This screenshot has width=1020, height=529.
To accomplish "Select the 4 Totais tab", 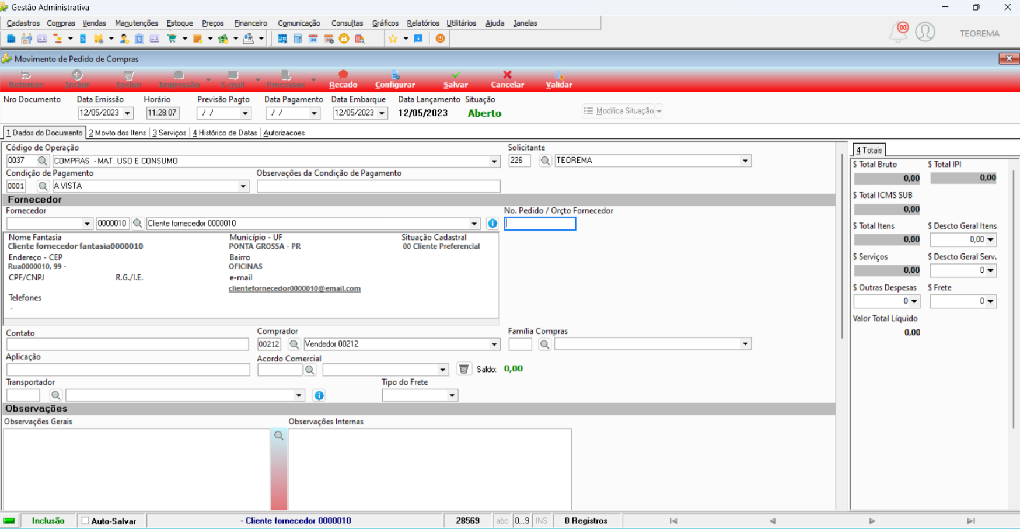I will point(869,151).
